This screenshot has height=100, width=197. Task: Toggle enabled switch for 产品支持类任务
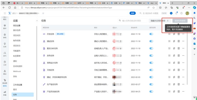click(x=151, y=92)
